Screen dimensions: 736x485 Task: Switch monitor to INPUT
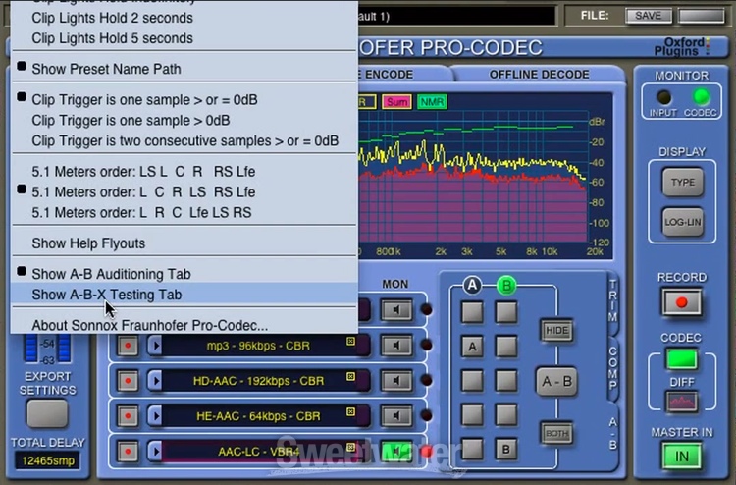coord(663,97)
